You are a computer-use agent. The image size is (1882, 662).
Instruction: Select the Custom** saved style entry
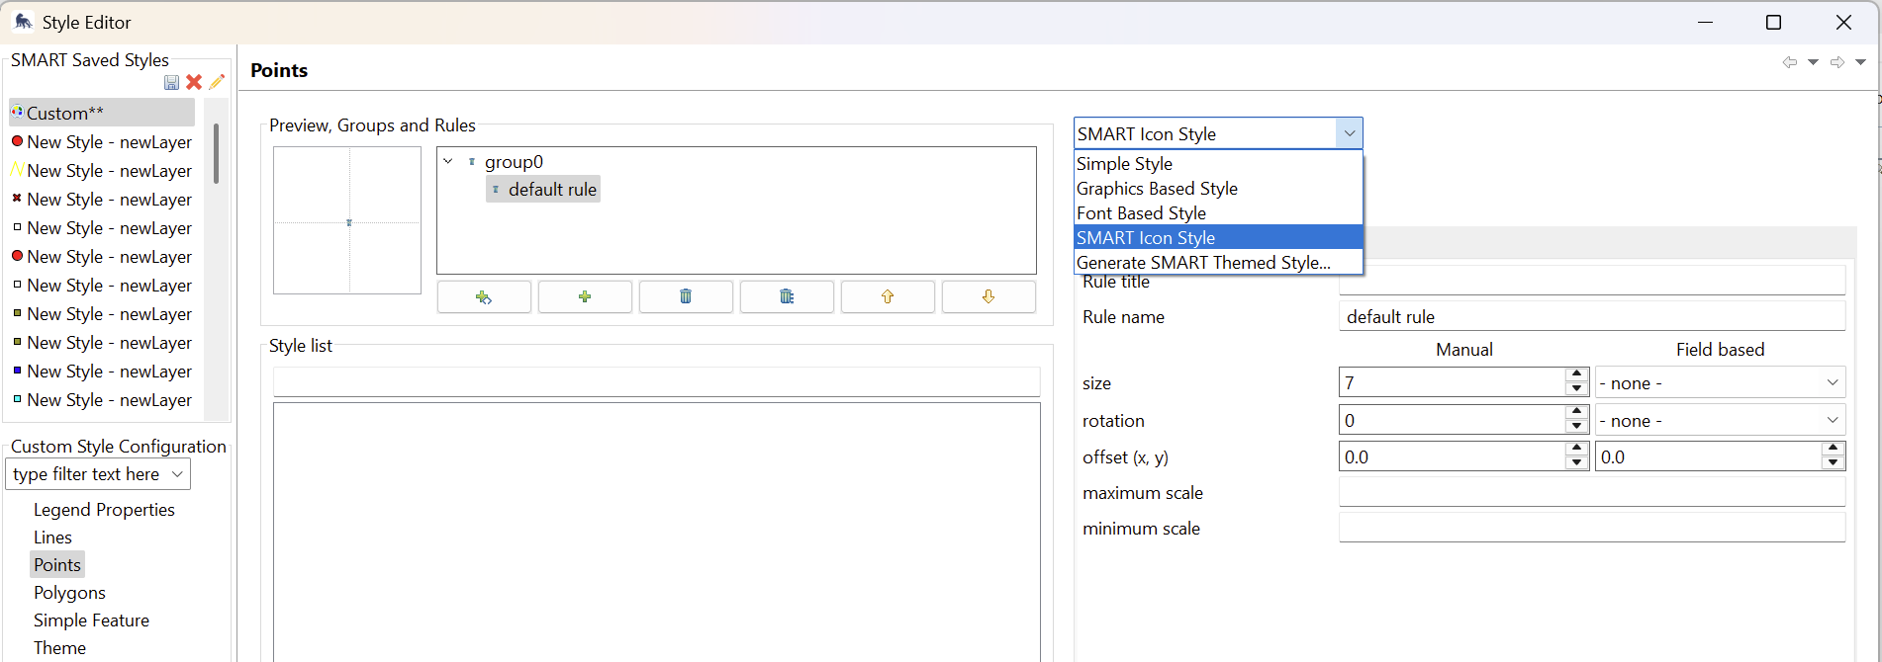[65, 114]
